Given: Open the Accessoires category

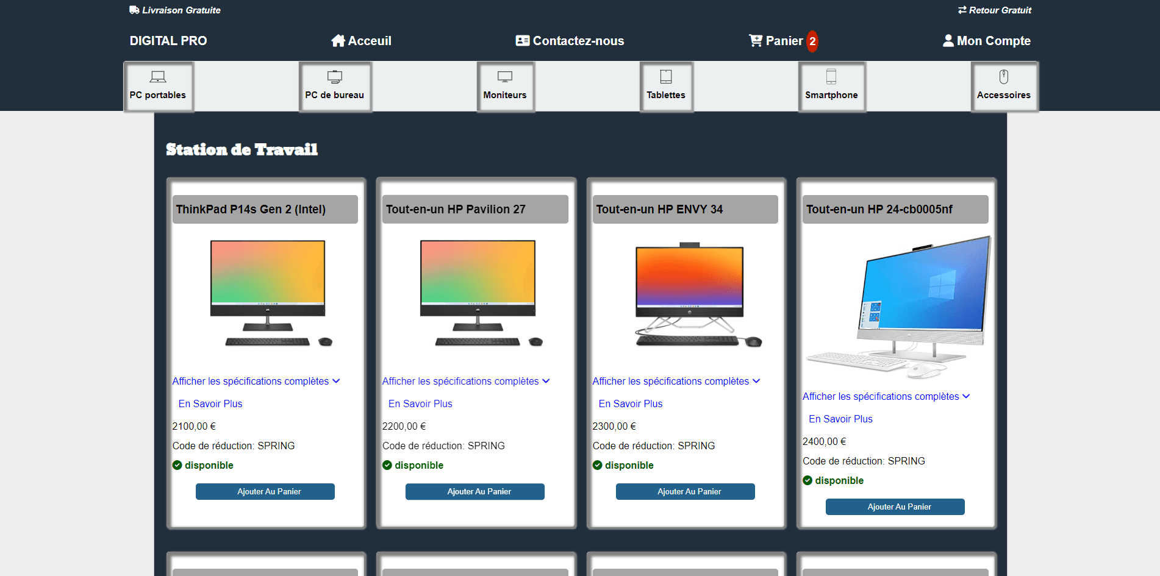Looking at the screenshot, I should [x=1004, y=87].
